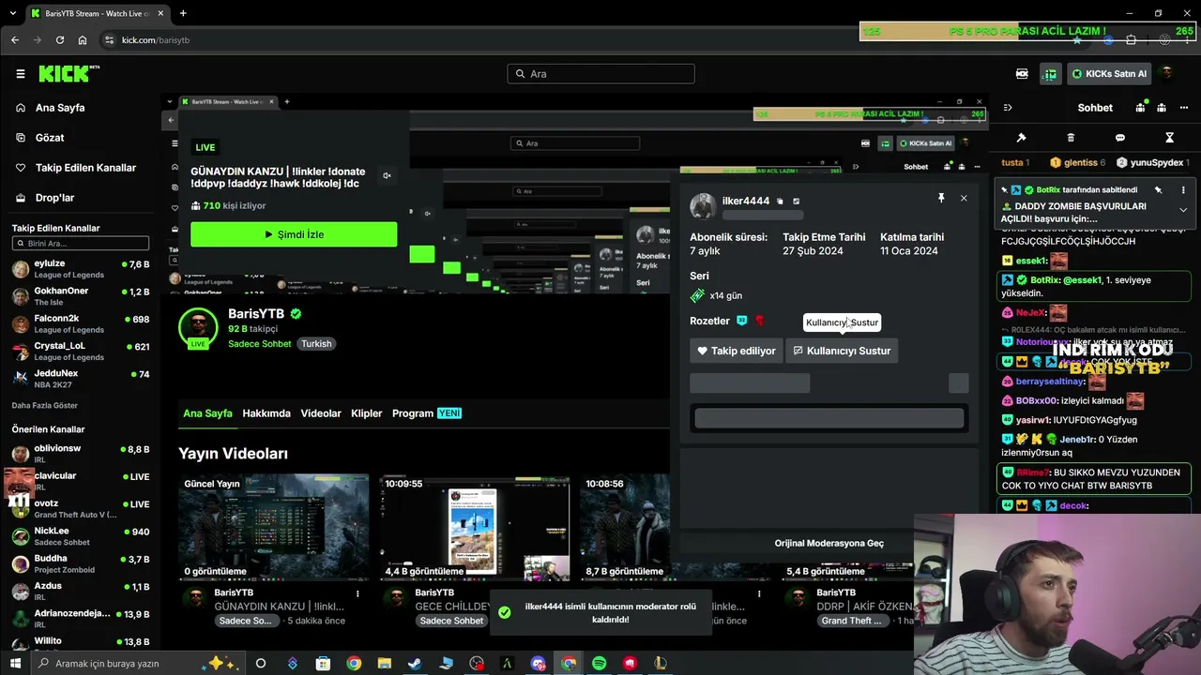The height and width of the screenshot is (675, 1201).
Task: Open Spotify from the taskbar
Action: (599, 664)
